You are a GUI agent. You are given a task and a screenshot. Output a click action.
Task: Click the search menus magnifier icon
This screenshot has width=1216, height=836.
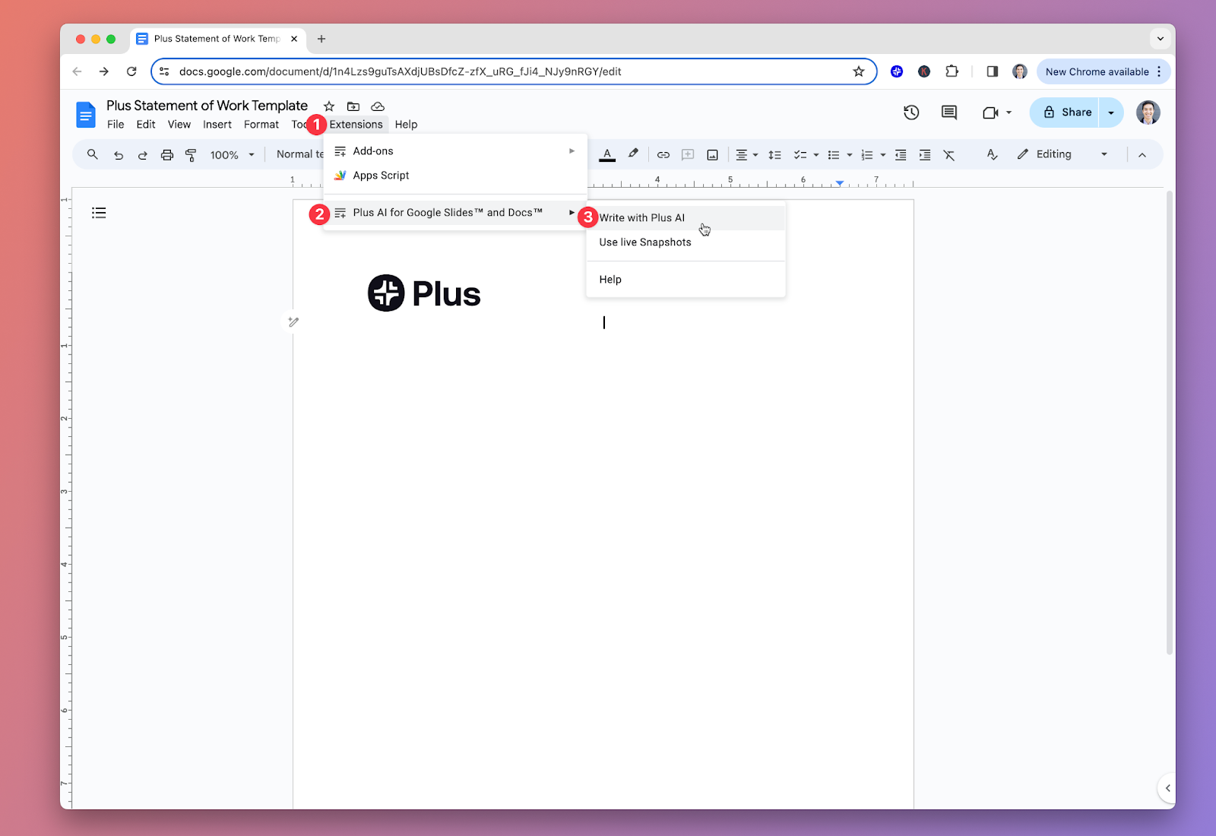pos(93,154)
